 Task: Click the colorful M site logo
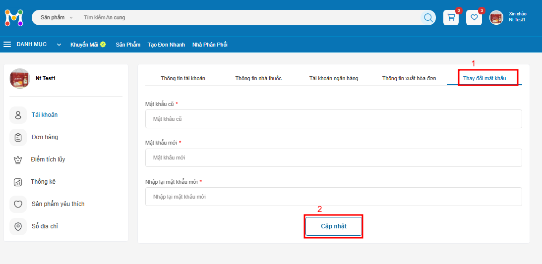tap(14, 18)
